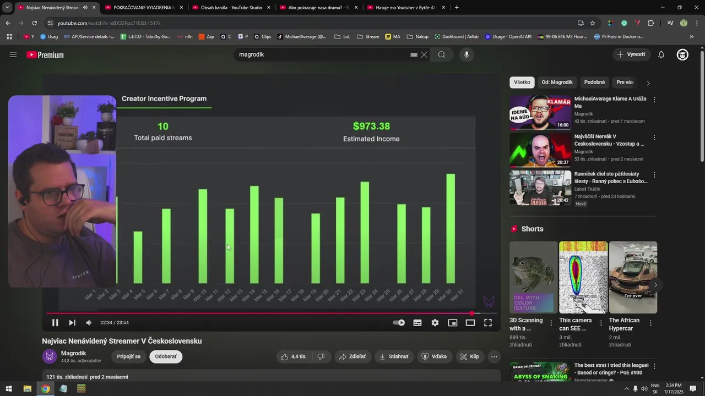Open system volume from tray
The height and width of the screenshot is (396, 705).
(644, 389)
